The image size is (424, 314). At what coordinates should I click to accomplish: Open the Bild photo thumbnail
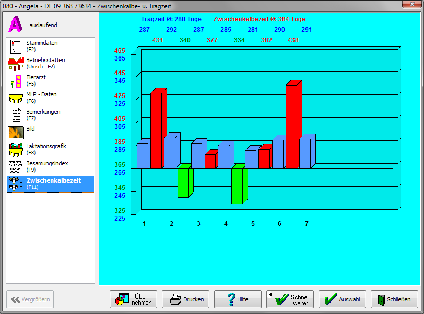16,132
